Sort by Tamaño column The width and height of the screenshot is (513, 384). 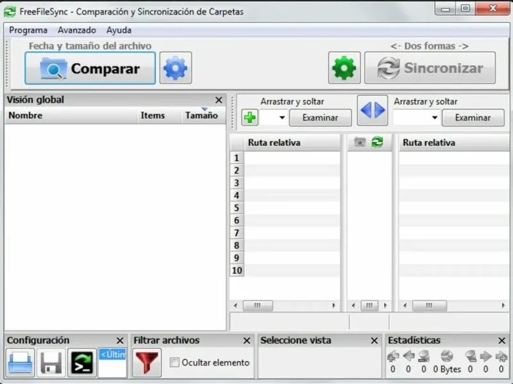pos(203,116)
